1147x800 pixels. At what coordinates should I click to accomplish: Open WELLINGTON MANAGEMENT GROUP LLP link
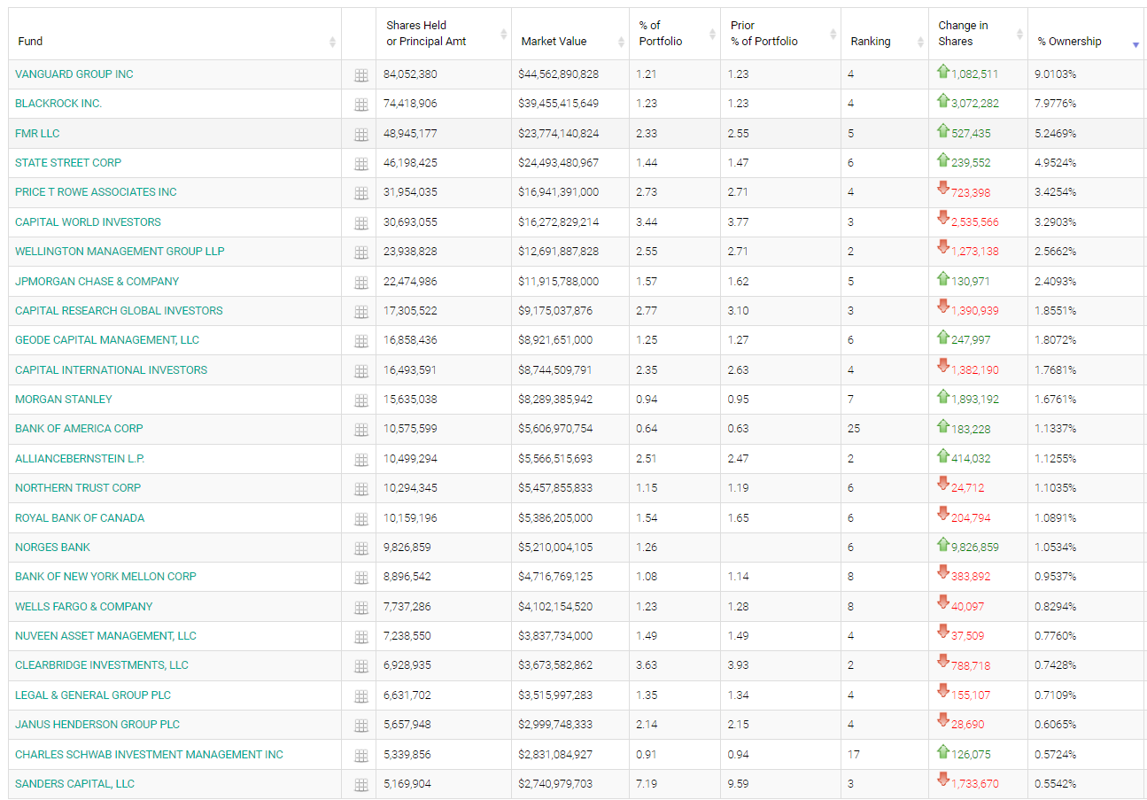pos(120,252)
